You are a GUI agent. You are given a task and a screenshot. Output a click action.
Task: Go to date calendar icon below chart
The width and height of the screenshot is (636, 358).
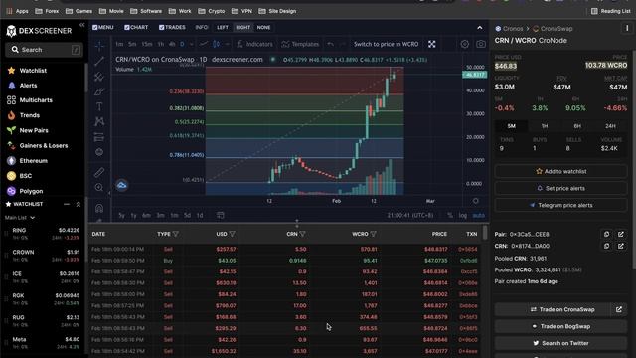click(221, 215)
